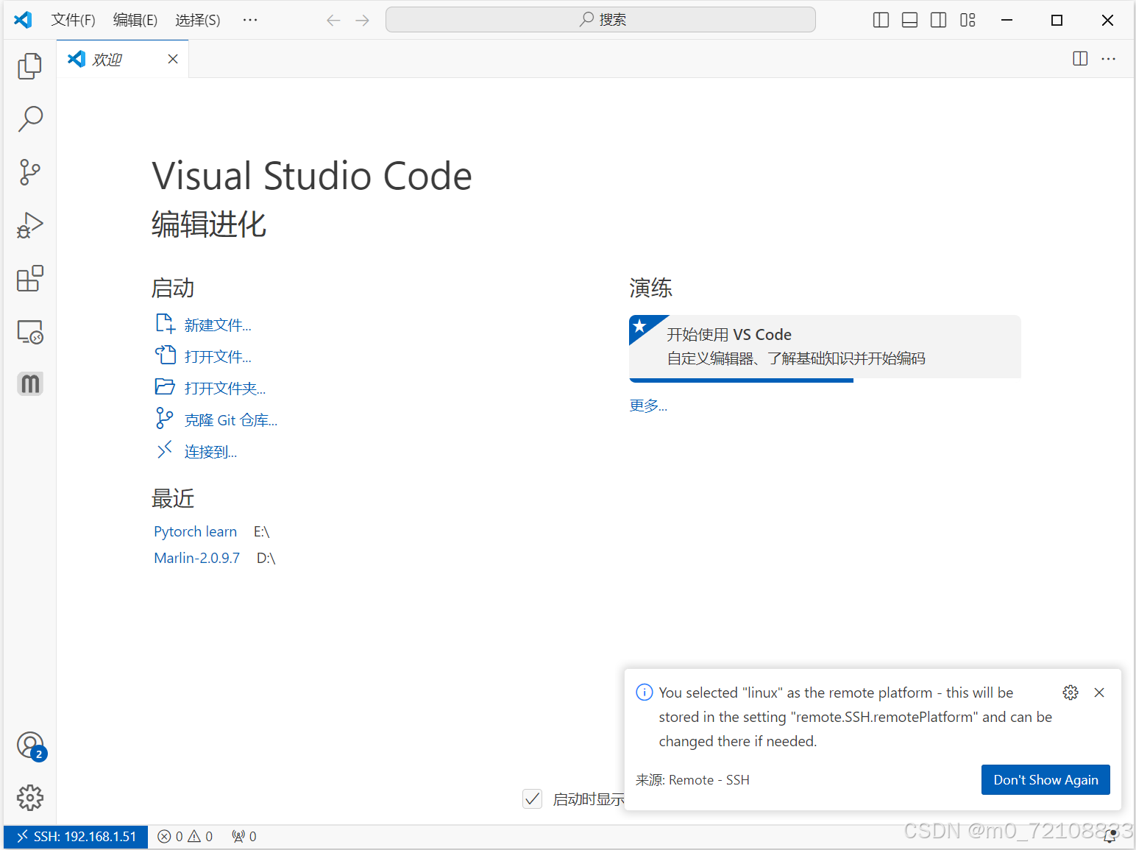The width and height of the screenshot is (1136, 850).
Task: Open notifications via the bell icon
Action: pos(1112,836)
